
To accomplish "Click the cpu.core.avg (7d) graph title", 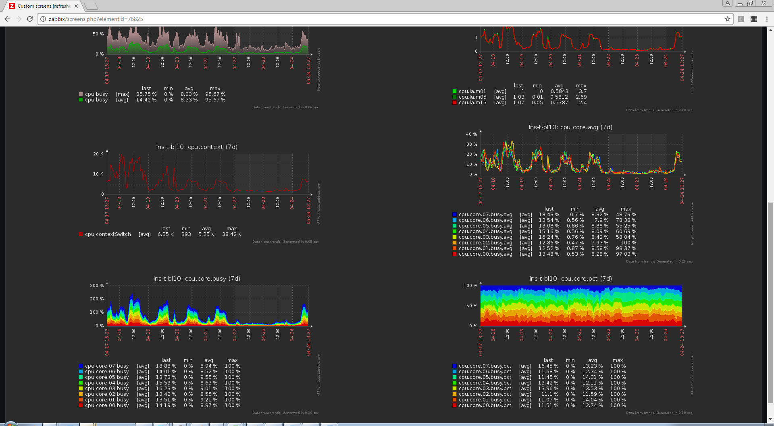I will [570, 127].
